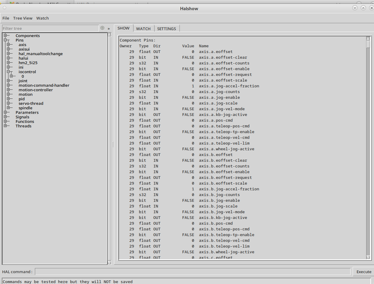Click the axis.a.eoffset-clear pin name

(x=223, y=57)
